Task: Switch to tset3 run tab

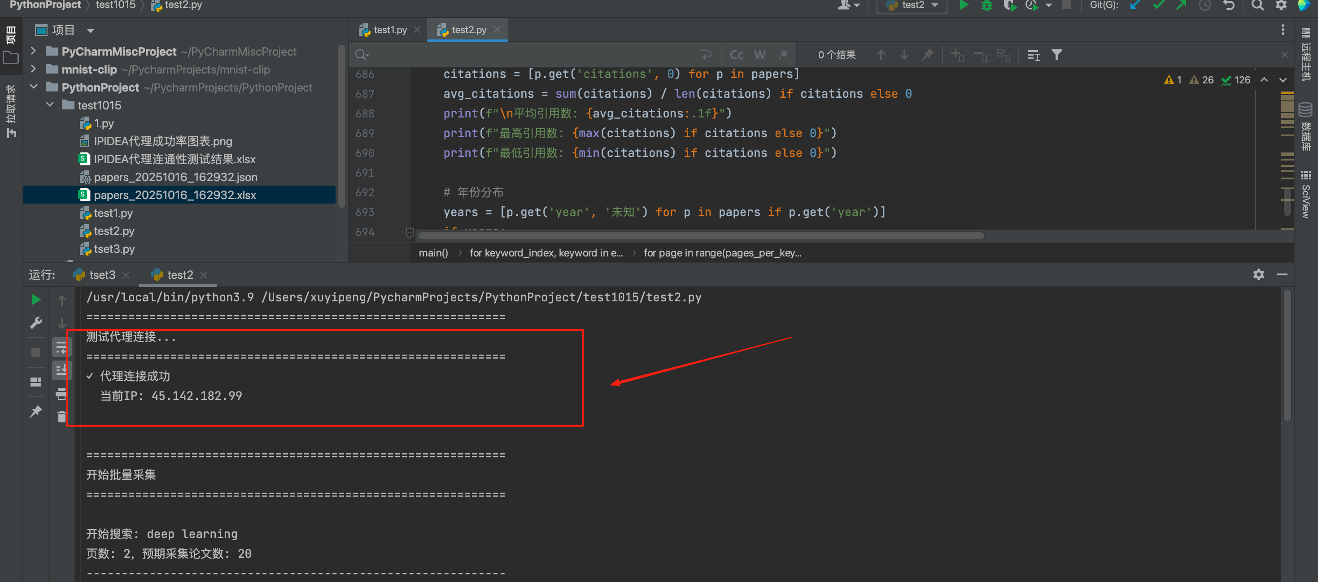Action: 102,275
